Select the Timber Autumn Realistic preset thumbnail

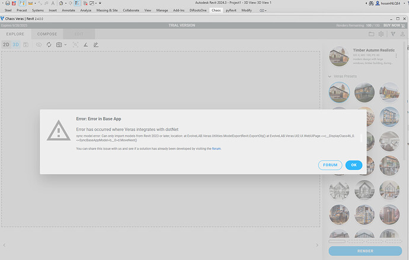pyautogui.click(x=339, y=56)
